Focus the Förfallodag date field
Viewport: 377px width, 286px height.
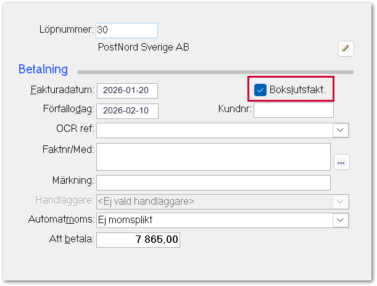127,111
